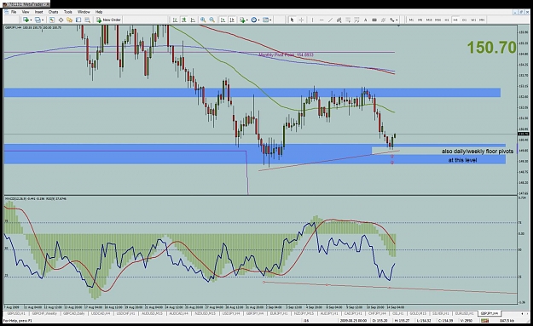This screenshot has width=533, height=326.
Task: Activate the crosshair cursor mode
Action: (x=301, y=20)
